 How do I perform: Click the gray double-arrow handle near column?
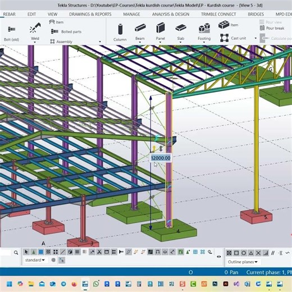[x=161, y=149]
